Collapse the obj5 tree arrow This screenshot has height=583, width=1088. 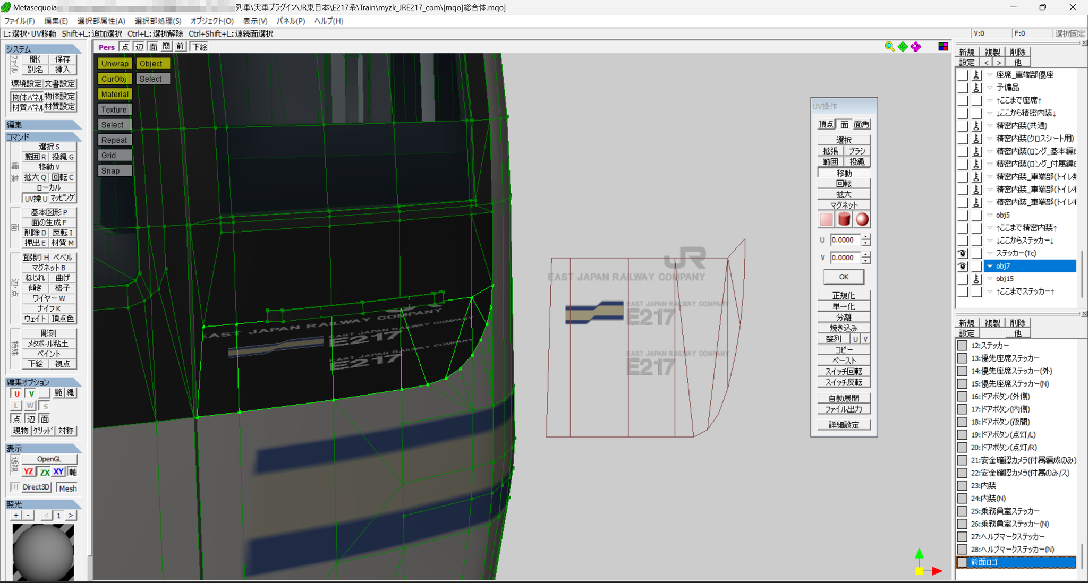tap(990, 215)
